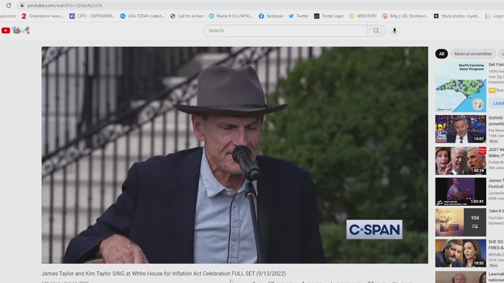Click the browser page reload icon

pyautogui.click(x=8, y=5)
